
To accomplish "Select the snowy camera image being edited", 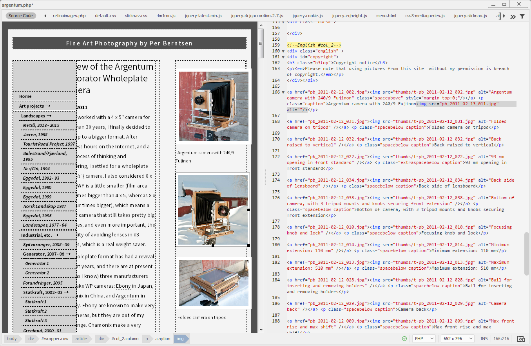I will point(213,210).
